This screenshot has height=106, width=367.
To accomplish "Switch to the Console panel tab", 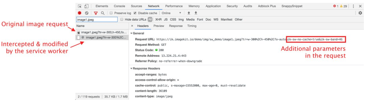I will [x=119, y=6].
